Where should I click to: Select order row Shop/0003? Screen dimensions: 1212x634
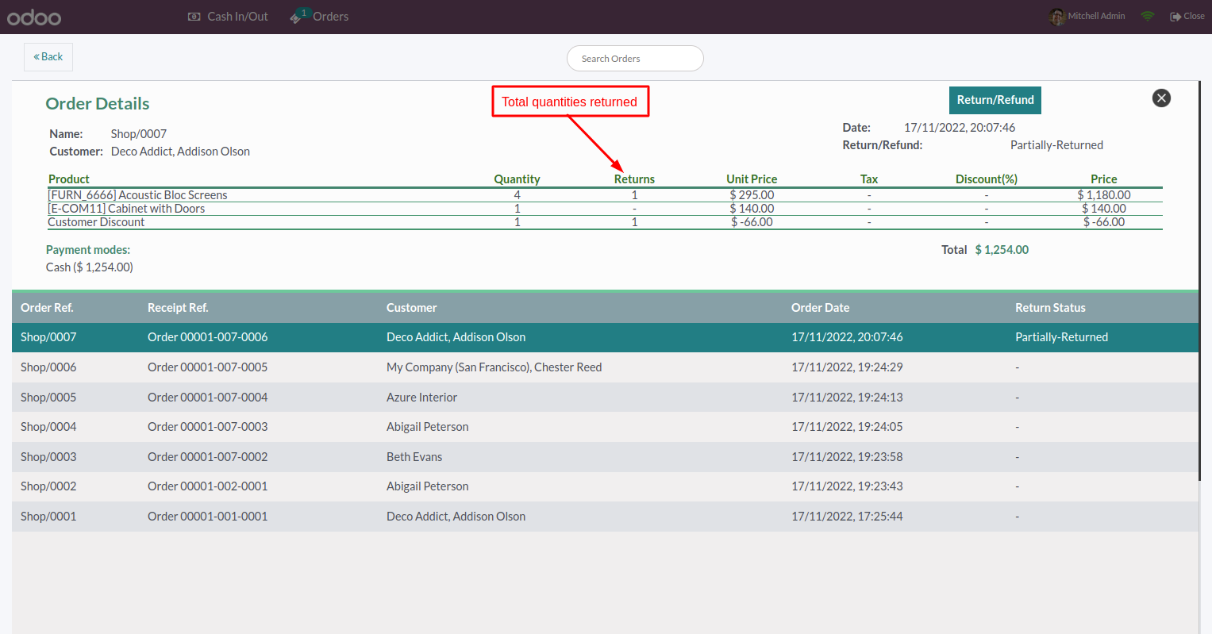605,457
